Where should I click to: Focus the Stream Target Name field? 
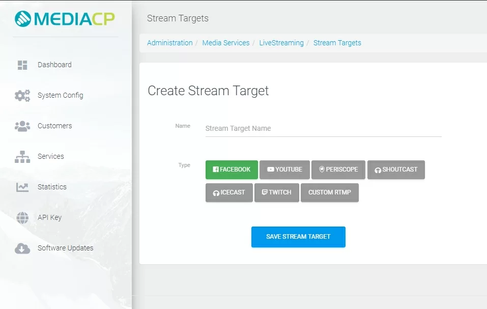tap(323, 128)
